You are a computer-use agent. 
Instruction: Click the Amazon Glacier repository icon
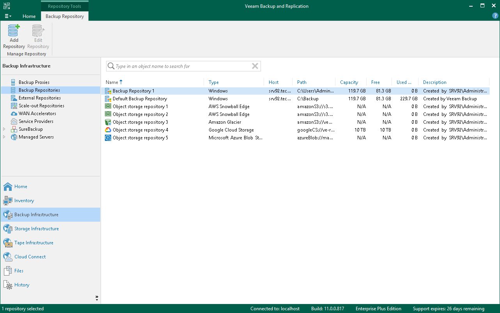tap(108, 122)
